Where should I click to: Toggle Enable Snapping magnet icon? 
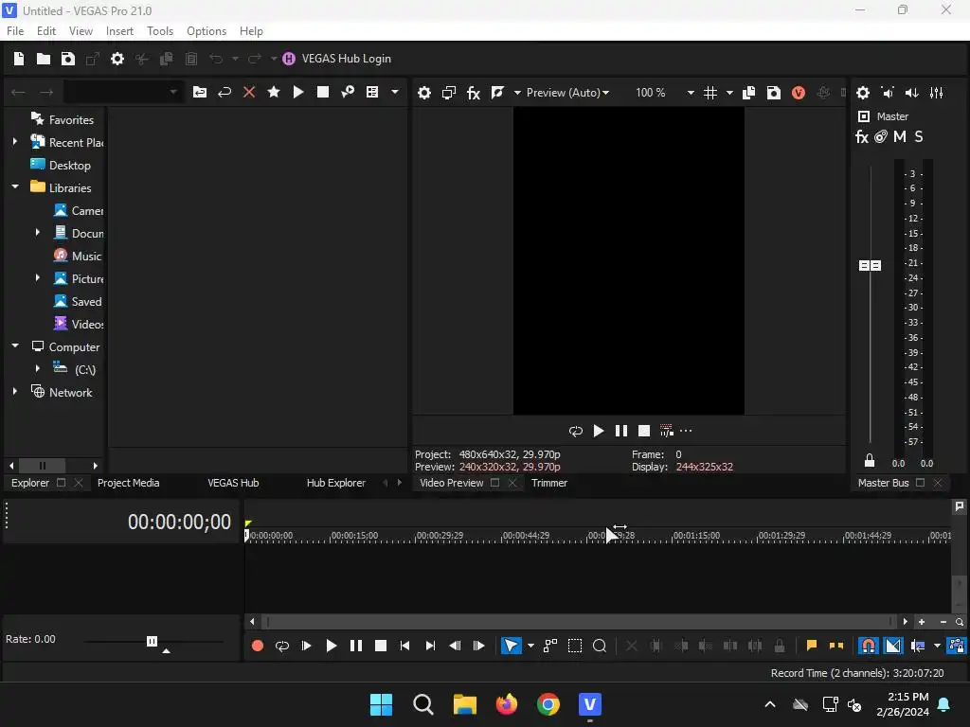[869, 646]
